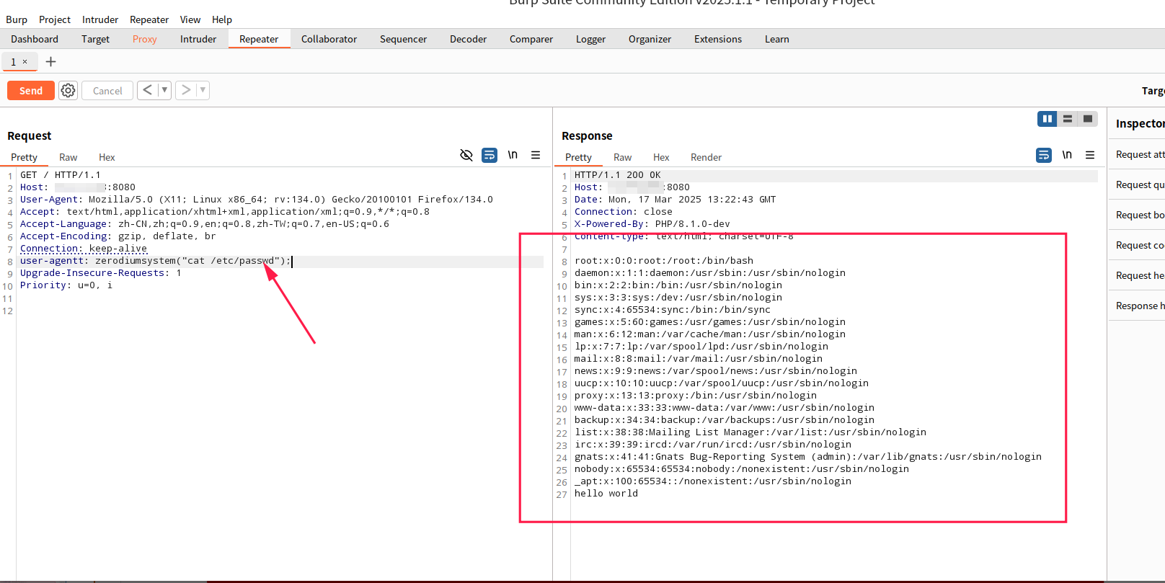1165x583 pixels.
Task: Click X-Powered-By PHP/8.1.0-dev header
Action: pos(652,224)
